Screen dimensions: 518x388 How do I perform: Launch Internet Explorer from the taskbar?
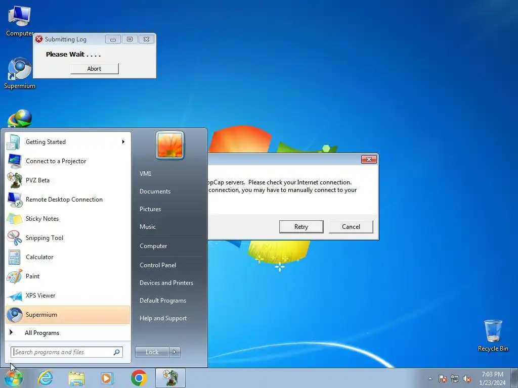45,378
